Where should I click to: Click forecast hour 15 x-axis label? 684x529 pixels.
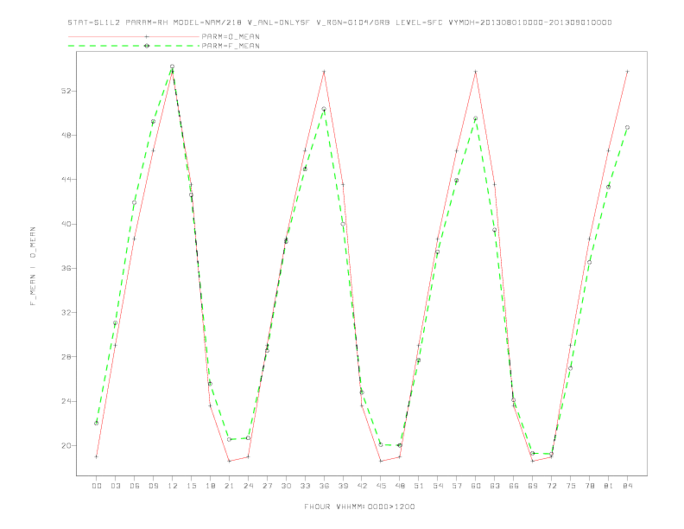point(191,486)
